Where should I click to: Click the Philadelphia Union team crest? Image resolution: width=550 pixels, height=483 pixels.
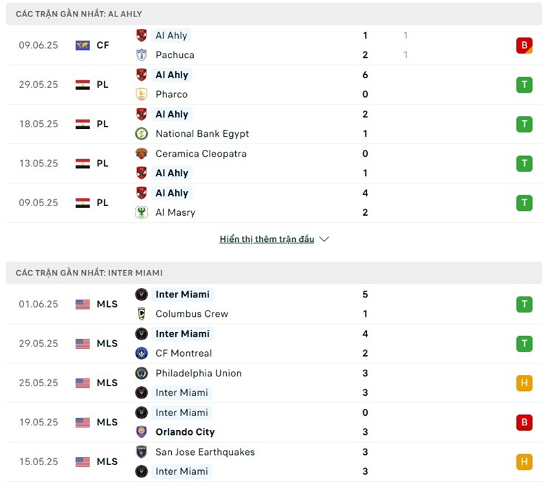(x=142, y=373)
